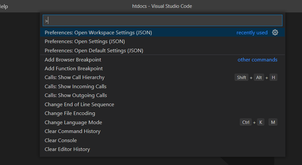This screenshot has height=165, width=302.
Task: Select Calls: Show Call Hierarchy
Action: pyautogui.click(x=162, y=77)
